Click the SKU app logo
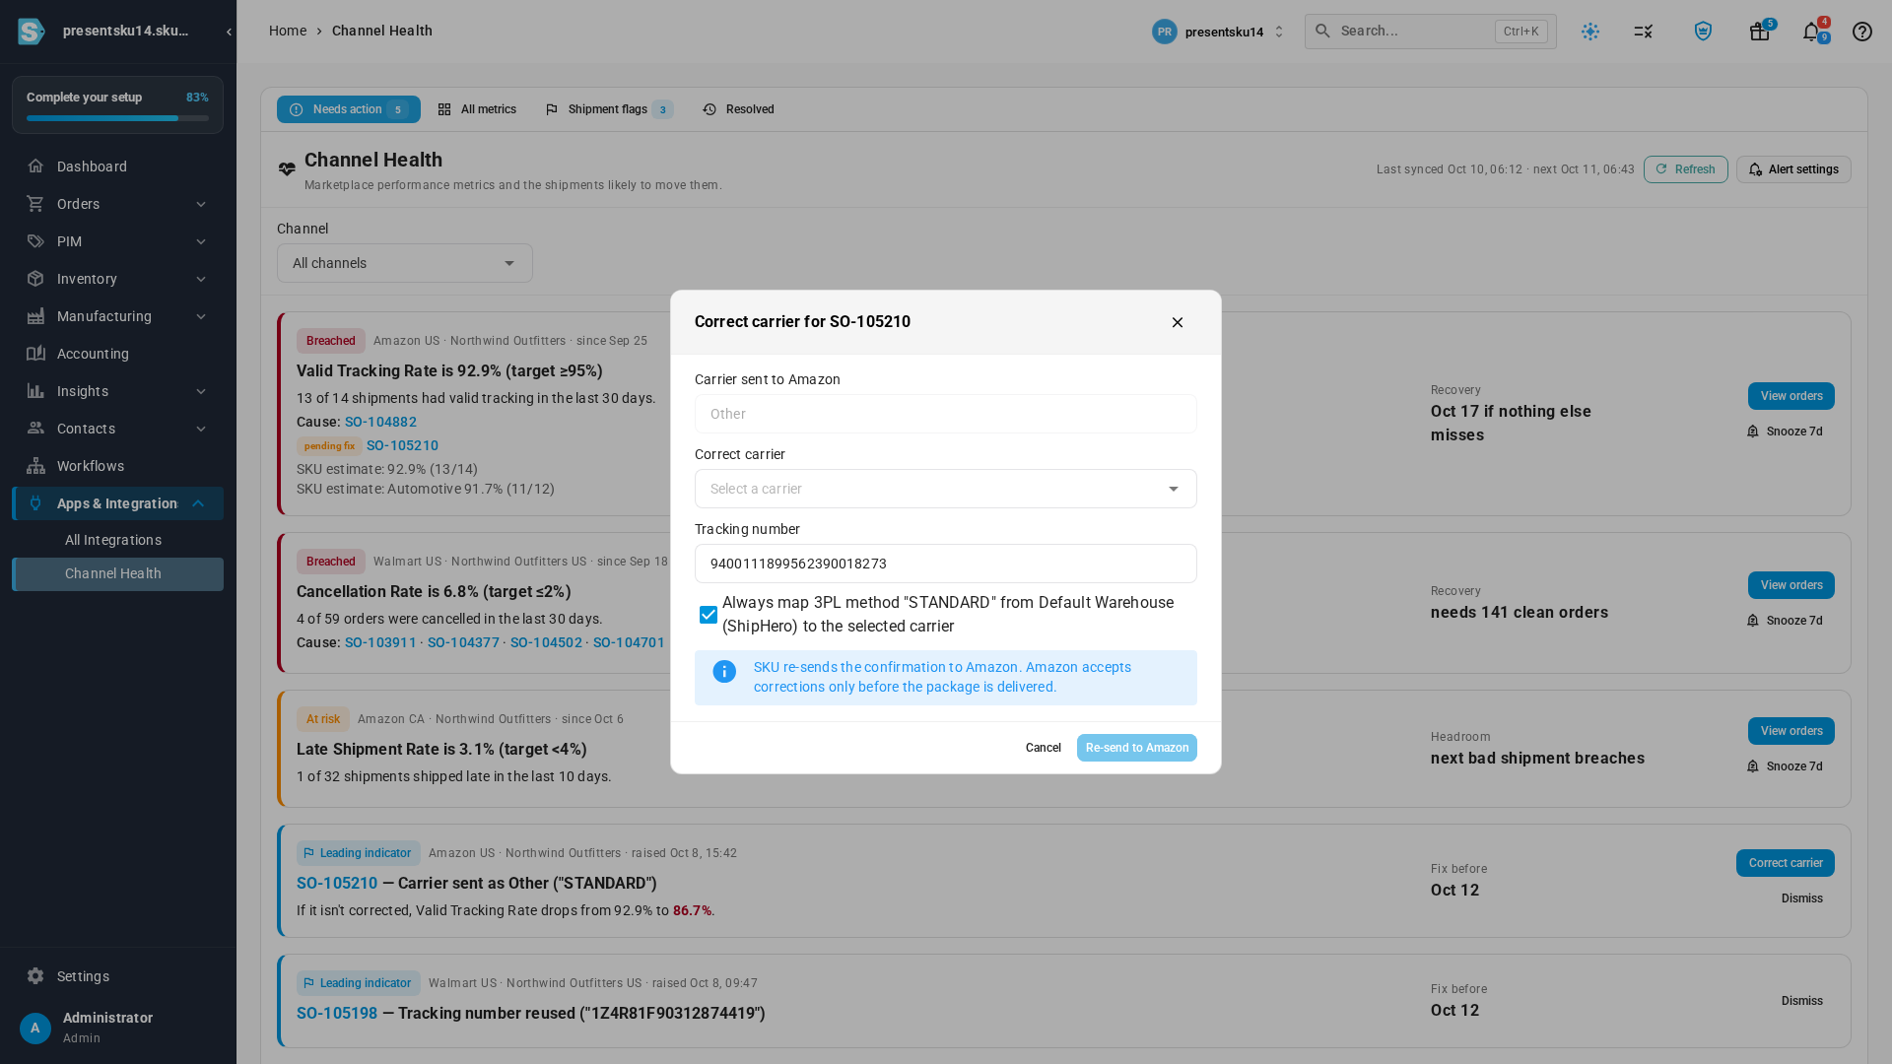Screen dimensions: 1892x1064 pyautogui.click(x=31, y=32)
